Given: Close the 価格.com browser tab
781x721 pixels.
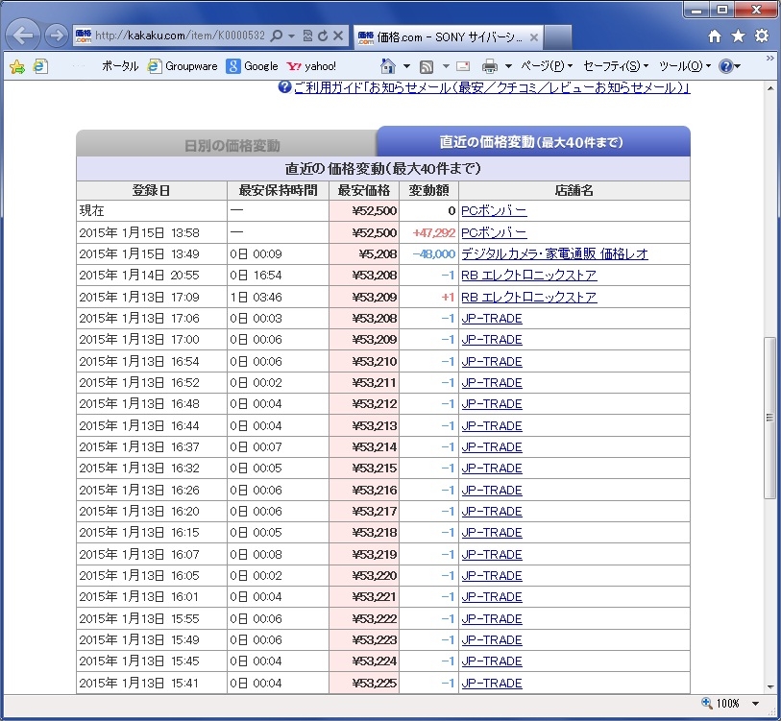Looking at the screenshot, I should tap(533, 37).
